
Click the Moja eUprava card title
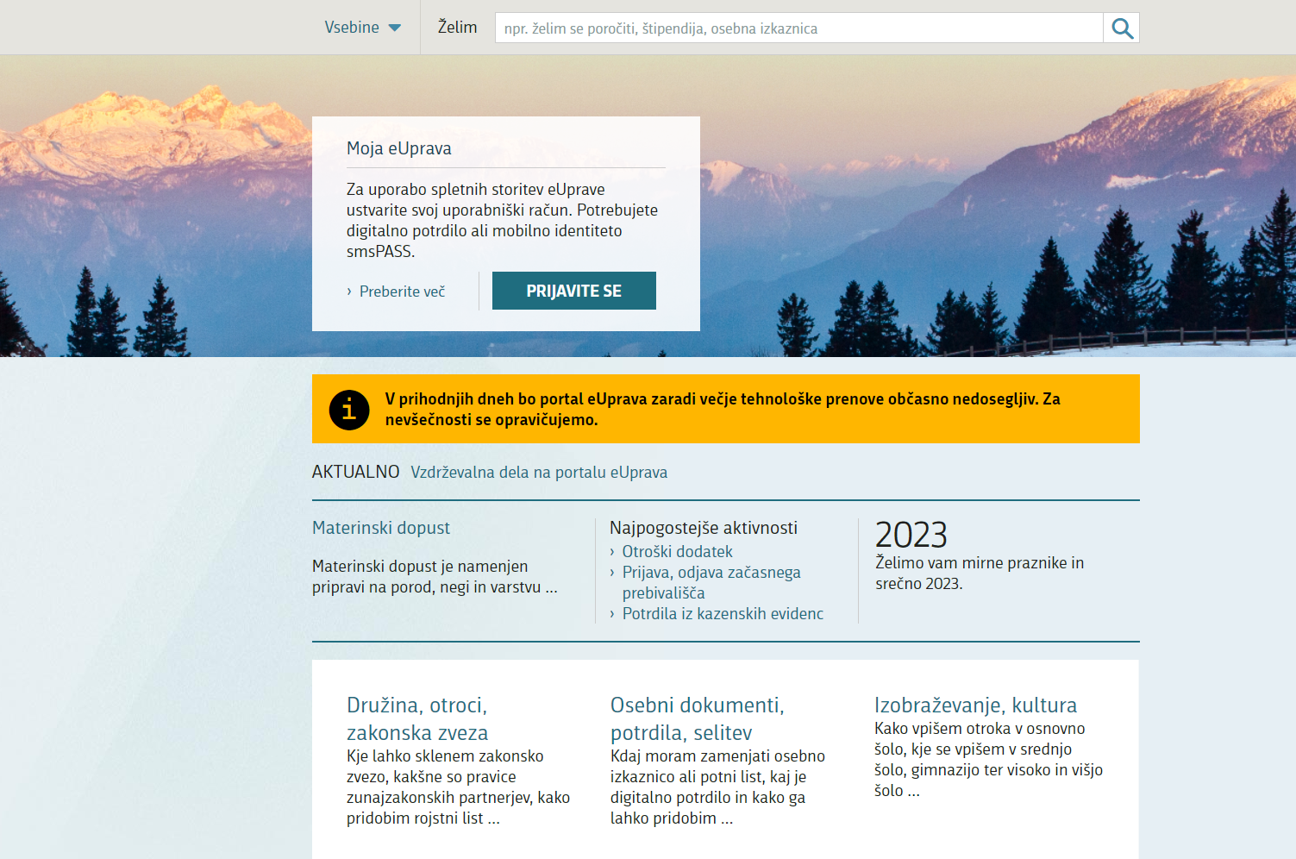click(x=399, y=148)
